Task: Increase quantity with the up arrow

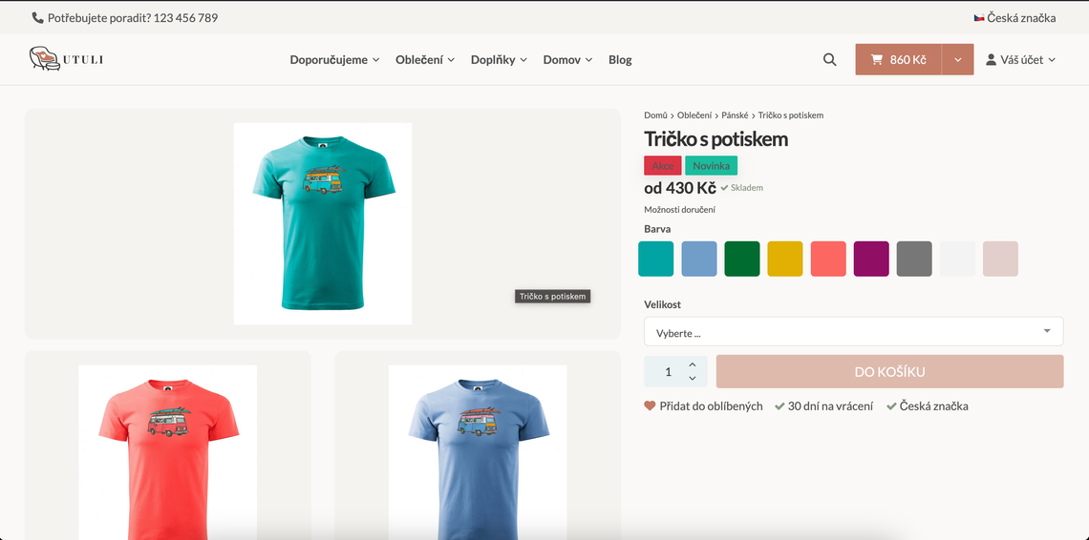Action: tap(693, 364)
